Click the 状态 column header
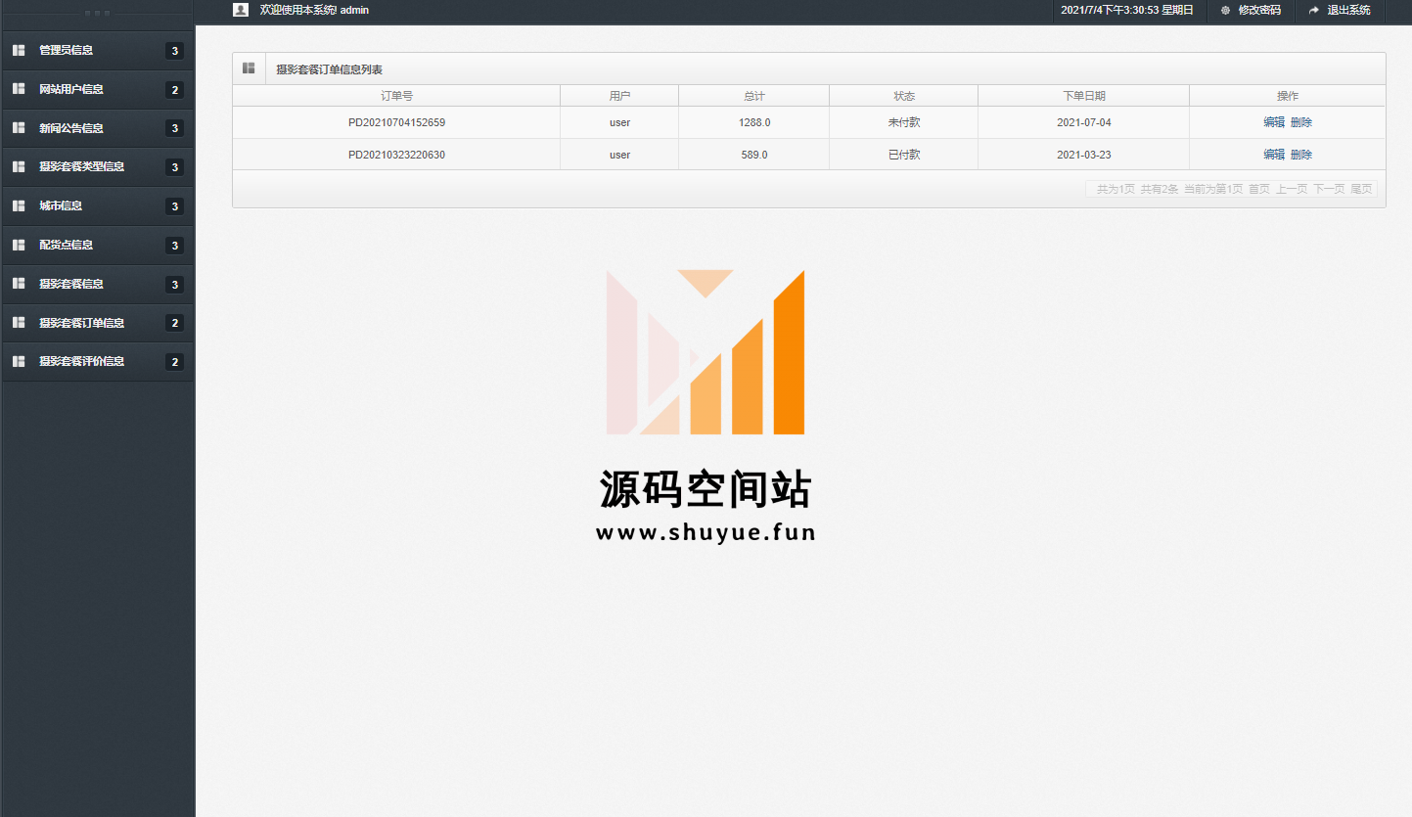The image size is (1412, 817). 903,96
